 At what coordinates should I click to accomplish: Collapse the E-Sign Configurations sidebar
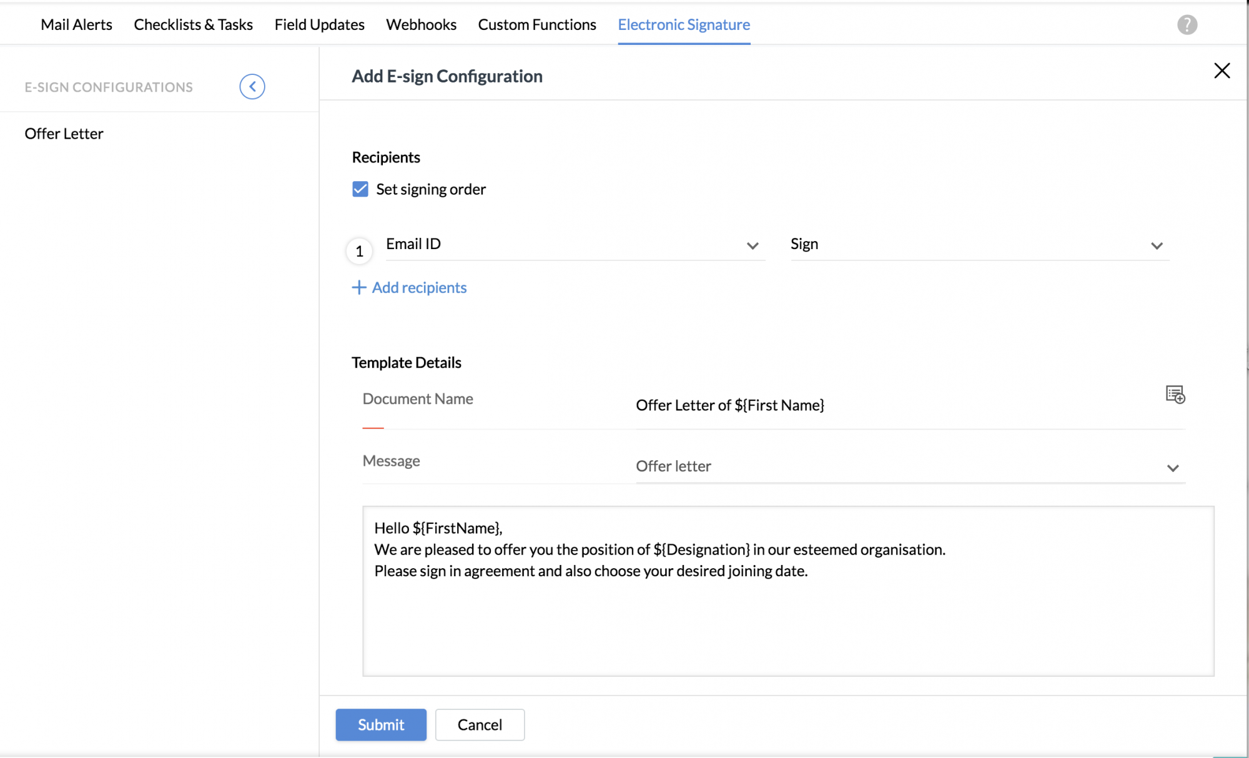point(252,87)
